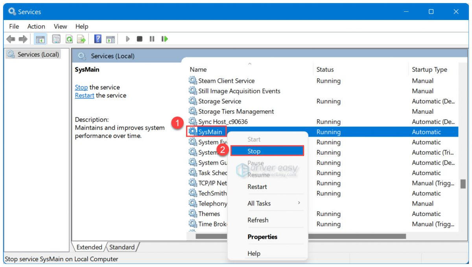The height and width of the screenshot is (267, 472).
Task: Click the Back navigation arrow
Action: (x=11, y=38)
